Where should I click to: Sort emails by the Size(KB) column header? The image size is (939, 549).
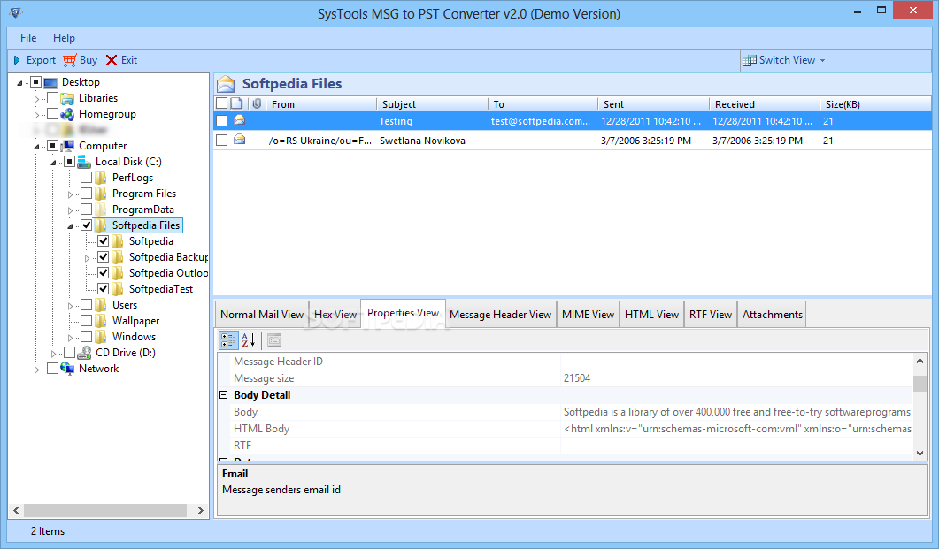pyautogui.click(x=875, y=104)
